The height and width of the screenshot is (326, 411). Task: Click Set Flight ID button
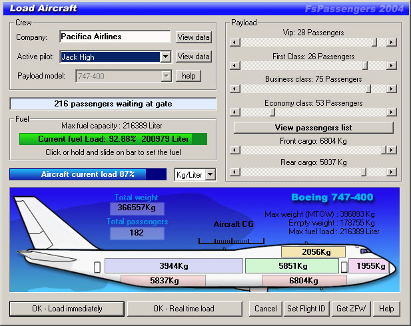[x=306, y=309]
